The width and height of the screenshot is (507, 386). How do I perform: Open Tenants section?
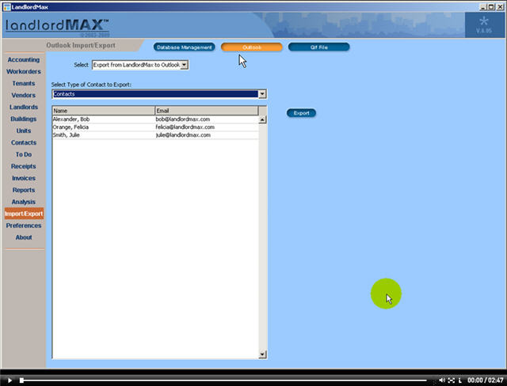pos(24,83)
